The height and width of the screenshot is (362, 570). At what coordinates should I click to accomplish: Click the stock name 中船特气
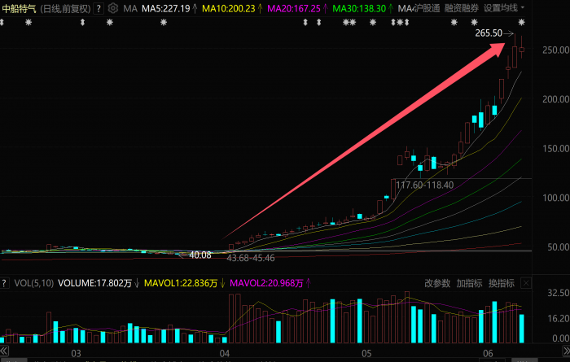coord(19,8)
